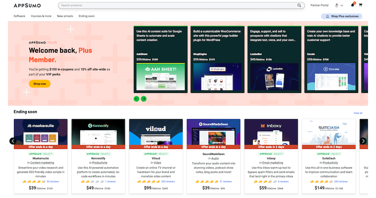Click the $99 lifetime Viloud price
Image resolution: width=376 pixels, height=198 pixels.
[x=152, y=188]
